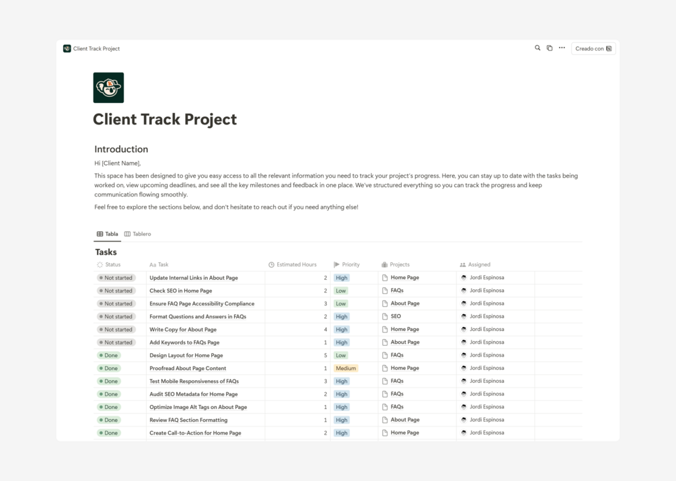Click the large Client Track Project page icon
The width and height of the screenshot is (676, 481).
(x=108, y=87)
